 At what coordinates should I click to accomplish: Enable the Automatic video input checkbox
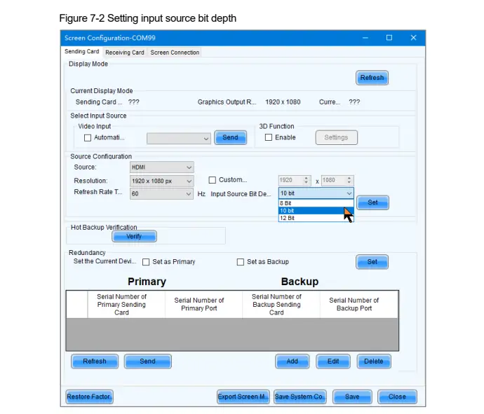[88, 138]
